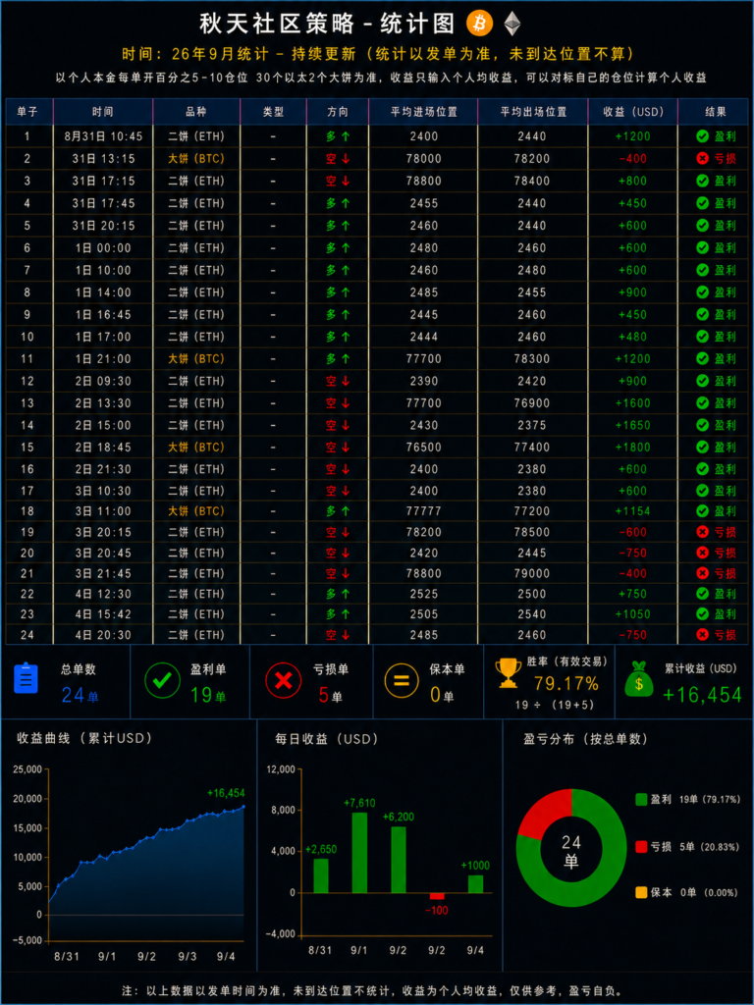Click green up arrow in row 11 direction
This screenshot has height=1005, width=754.
[x=346, y=358]
